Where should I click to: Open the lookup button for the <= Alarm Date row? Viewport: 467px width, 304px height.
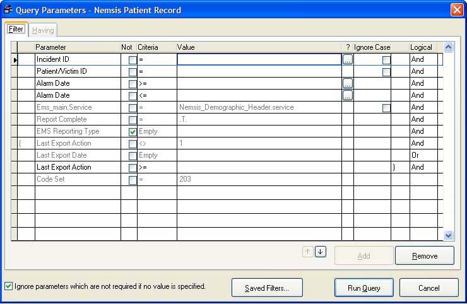(x=348, y=95)
